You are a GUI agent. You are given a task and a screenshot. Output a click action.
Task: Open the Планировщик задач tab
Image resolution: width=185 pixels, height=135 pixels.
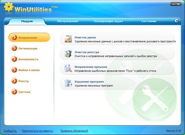pos(108,21)
